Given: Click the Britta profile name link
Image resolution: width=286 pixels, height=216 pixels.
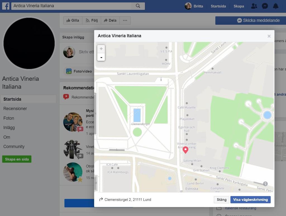Looking at the screenshot, I should (198, 6).
